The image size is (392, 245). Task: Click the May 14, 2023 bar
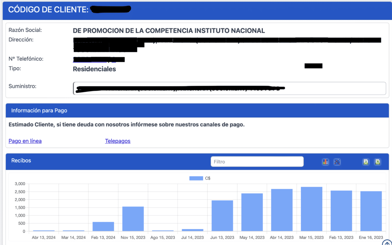click(x=252, y=212)
